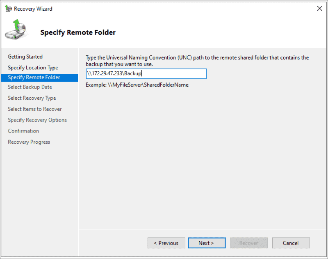Screen dimensions: 328x259
Task: Click the Confirmation step in the sidebar
Action: tap(23, 131)
